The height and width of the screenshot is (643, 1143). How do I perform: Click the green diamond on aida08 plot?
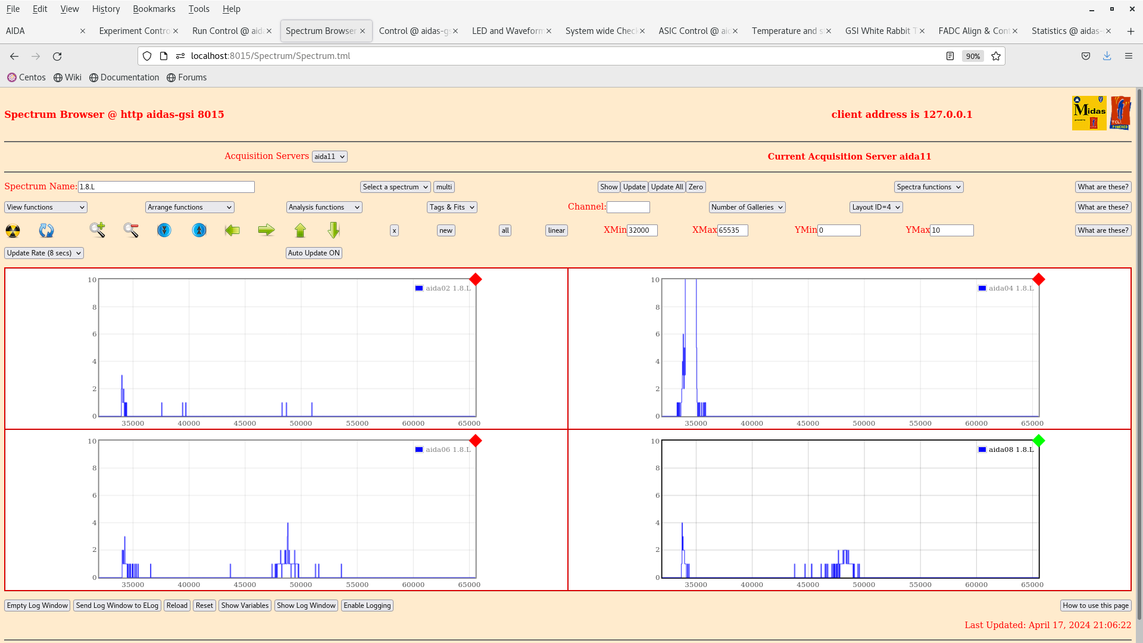point(1039,441)
